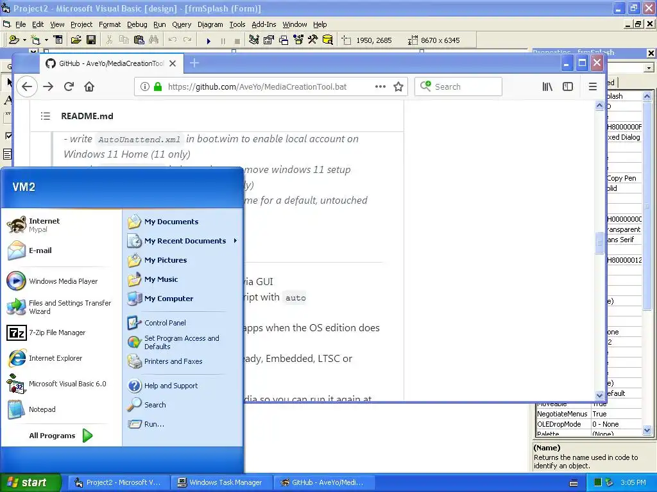
Task: Click the Paste clipboard toolbar icon
Action: (x=139, y=40)
